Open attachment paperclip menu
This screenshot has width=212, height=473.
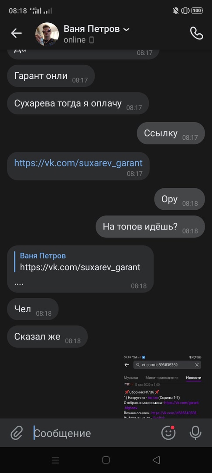click(17, 433)
